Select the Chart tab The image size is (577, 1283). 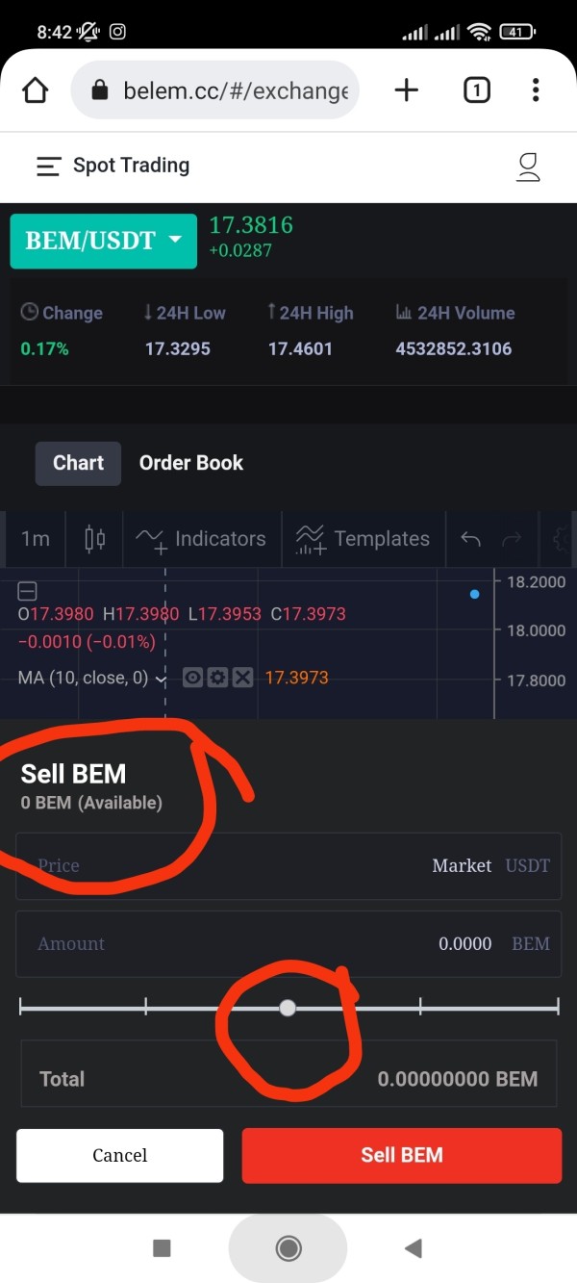(x=78, y=463)
